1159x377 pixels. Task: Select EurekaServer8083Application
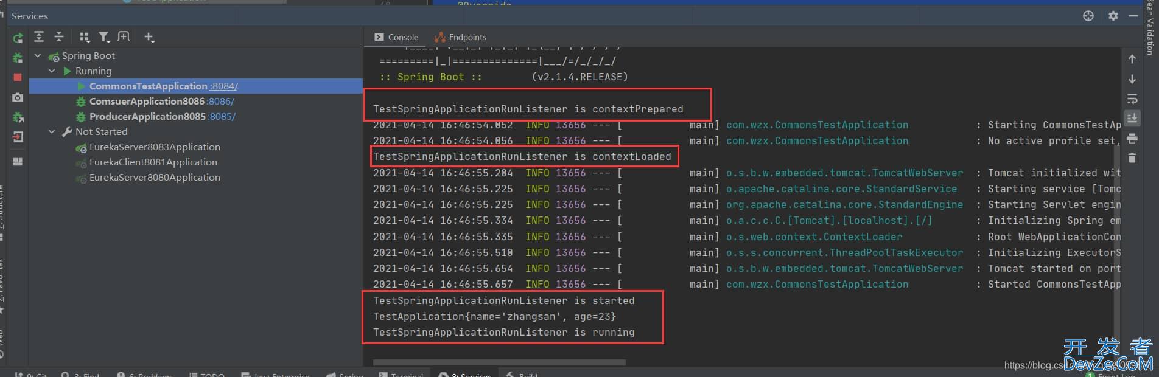pos(155,147)
